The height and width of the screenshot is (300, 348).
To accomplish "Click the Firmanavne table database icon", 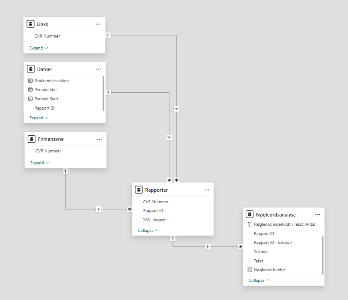I will [31, 139].
